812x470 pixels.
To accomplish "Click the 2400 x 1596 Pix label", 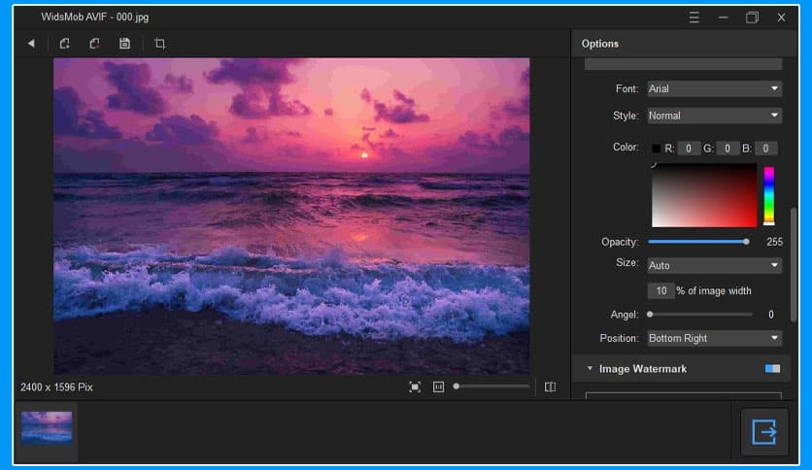I will 56,387.
